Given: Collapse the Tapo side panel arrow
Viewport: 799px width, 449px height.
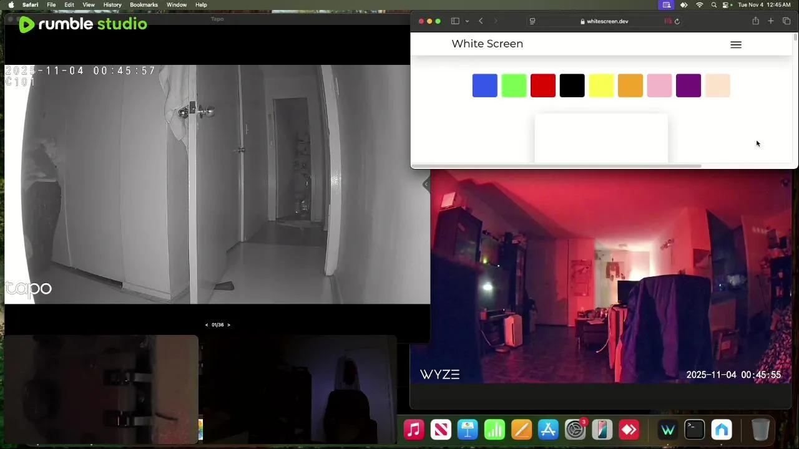Looking at the screenshot, I should [x=426, y=184].
